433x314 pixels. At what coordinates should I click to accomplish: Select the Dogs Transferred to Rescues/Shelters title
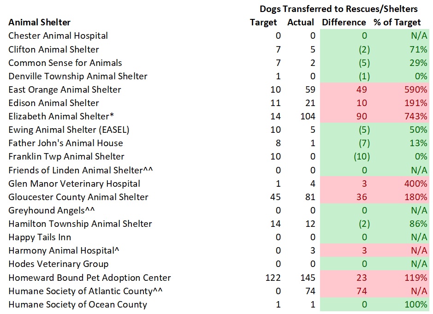(x=338, y=9)
